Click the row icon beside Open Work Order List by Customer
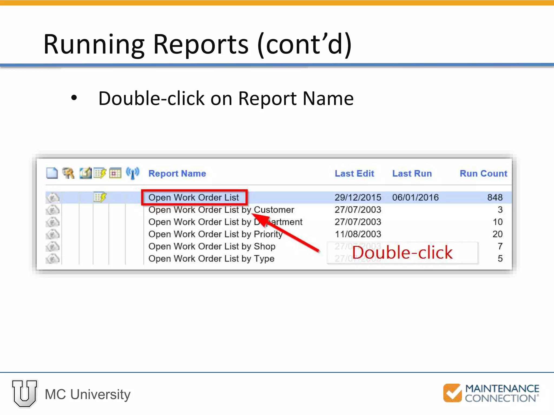Image resolution: width=554 pixels, height=415 pixels. [x=52, y=210]
